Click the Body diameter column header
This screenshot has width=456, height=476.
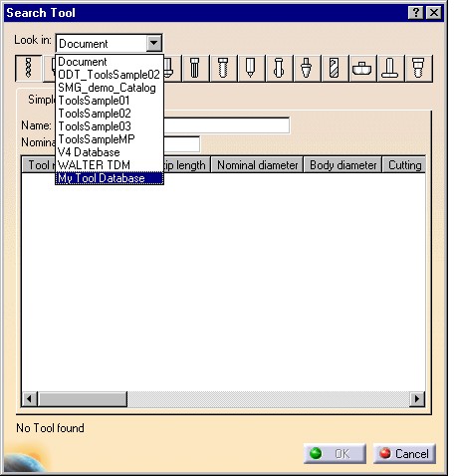click(x=342, y=165)
